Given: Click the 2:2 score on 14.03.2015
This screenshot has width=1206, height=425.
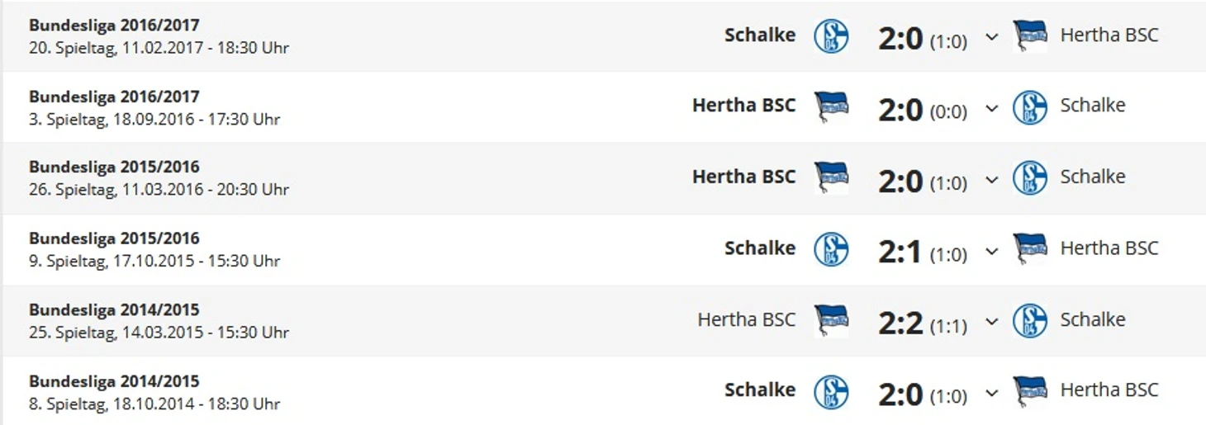Looking at the screenshot, I should 900,322.
